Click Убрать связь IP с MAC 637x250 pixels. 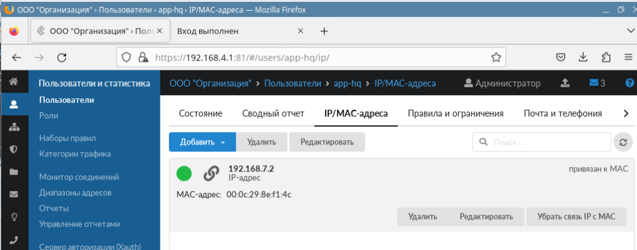click(x=576, y=217)
